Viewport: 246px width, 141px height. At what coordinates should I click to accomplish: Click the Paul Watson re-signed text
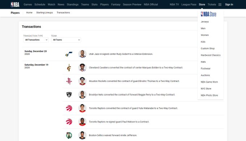[119, 122]
